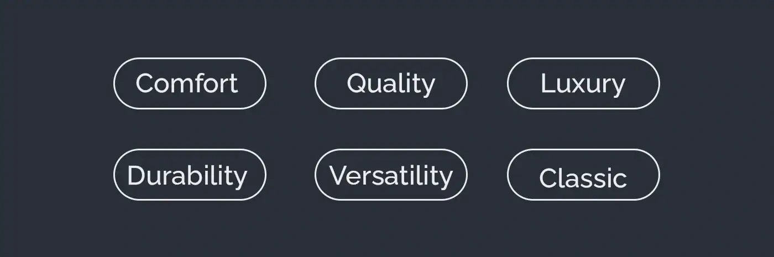Tap the word Comfort
The width and height of the screenshot is (774, 257).
[187, 83]
